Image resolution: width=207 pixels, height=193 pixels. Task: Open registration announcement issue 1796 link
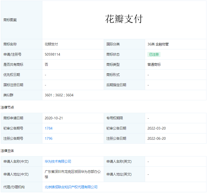[49, 138]
